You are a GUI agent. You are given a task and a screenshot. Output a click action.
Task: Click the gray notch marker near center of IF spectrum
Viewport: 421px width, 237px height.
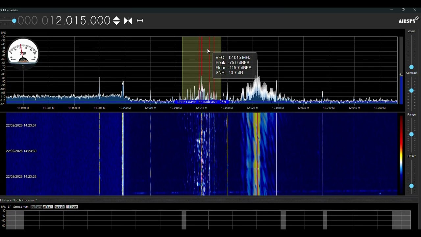(x=184, y=220)
